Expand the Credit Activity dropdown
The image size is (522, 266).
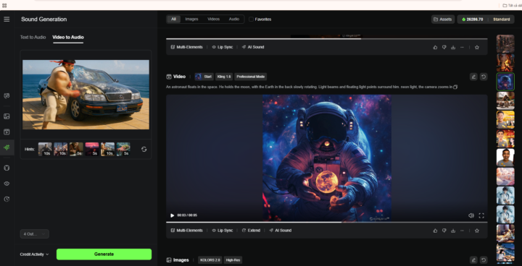[x=34, y=254]
